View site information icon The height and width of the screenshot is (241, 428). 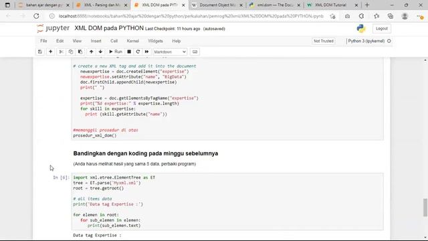pos(51,16)
